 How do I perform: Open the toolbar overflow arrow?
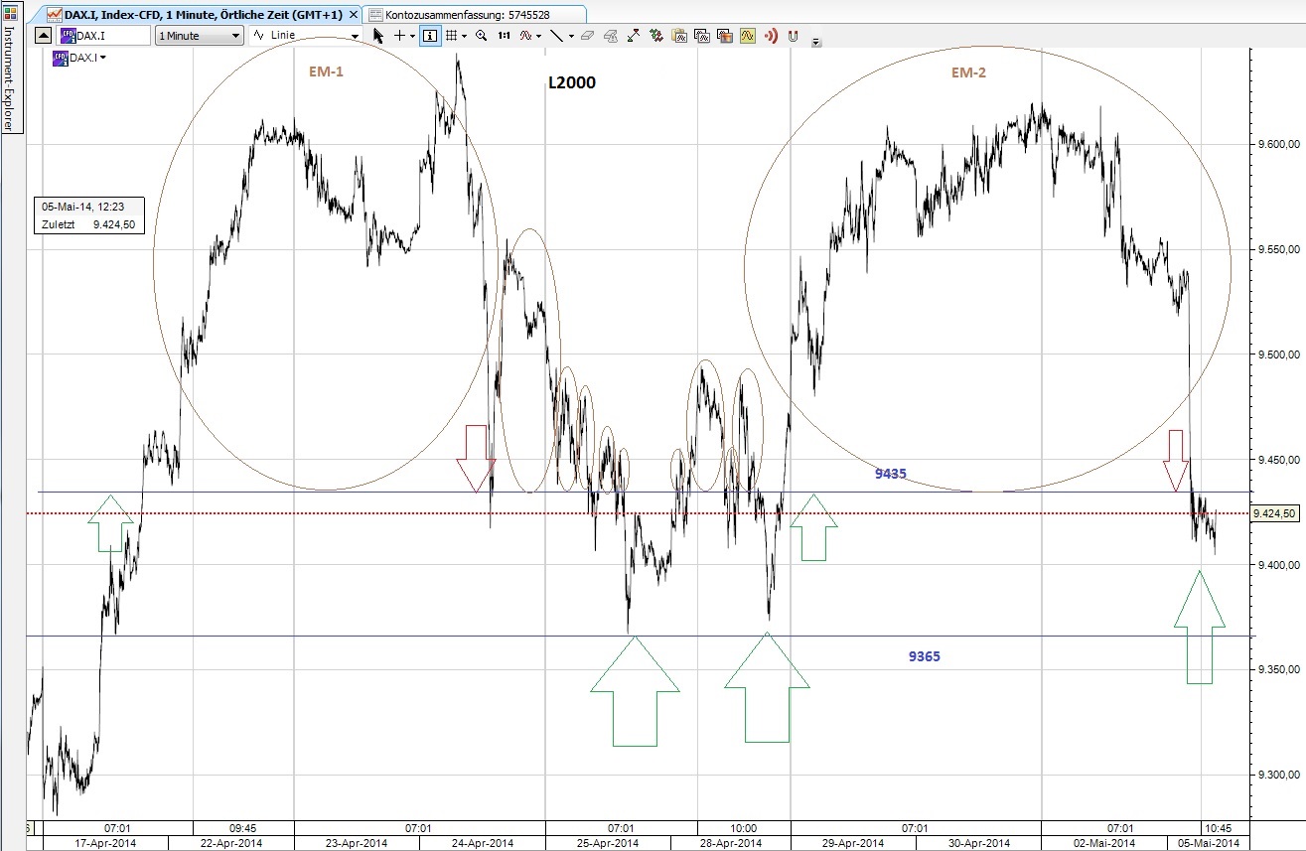pyautogui.click(x=816, y=42)
